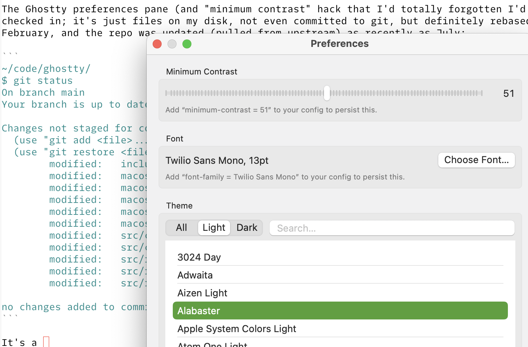Click 'On branch main' in the terminal
Viewport: 528px width, 347px height.
43,93
